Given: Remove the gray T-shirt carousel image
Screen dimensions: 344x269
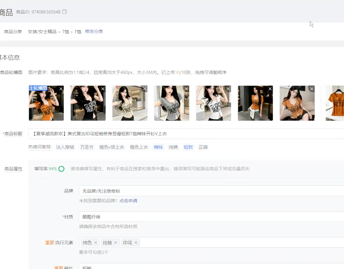Looking at the screenshot, I should point(186,89).
